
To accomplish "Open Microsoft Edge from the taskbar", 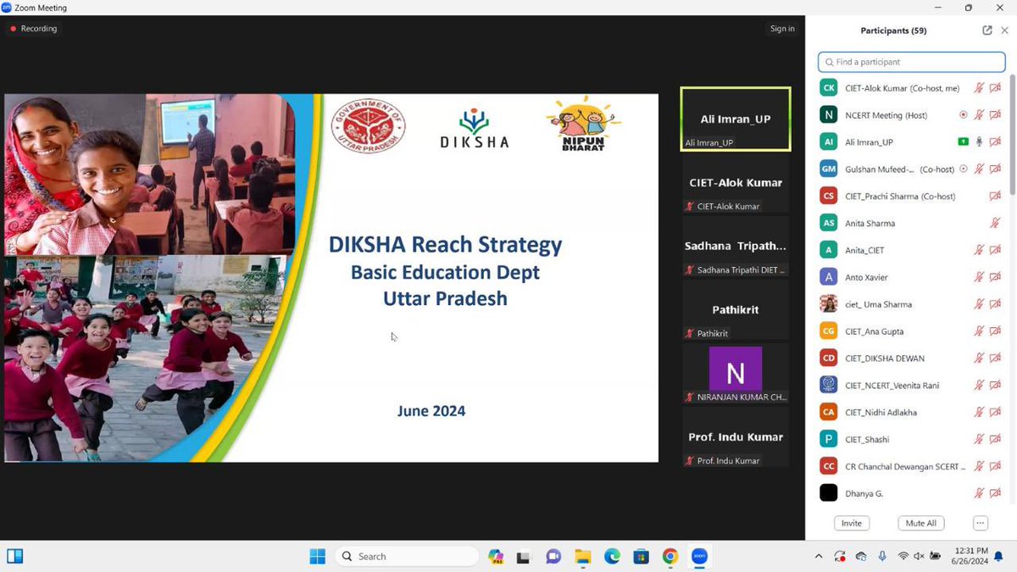I will click(x=612, y=557).
